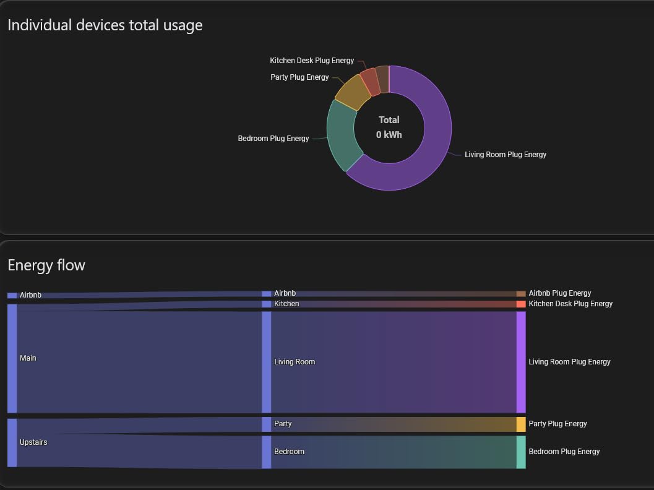This screenshot has height=490, width=654.
Task: Click the Total kWh text in donut center
Action: 389,127
